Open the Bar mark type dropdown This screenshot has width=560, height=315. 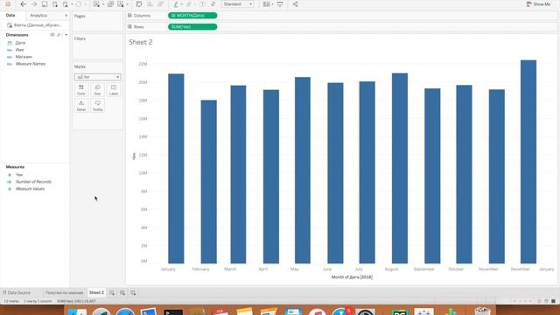[x=97, y=77]
